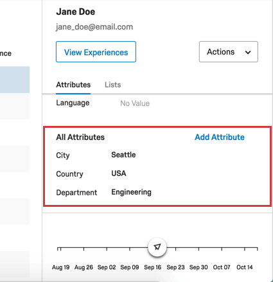Image resolution: width=273 pixels, height=282 pixels.
Task: Click the Oct 14 timeline date
Action: click(x=245, y=267)
